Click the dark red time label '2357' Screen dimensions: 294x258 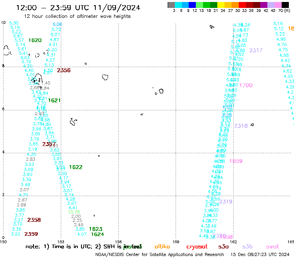[x=49, y=144]
